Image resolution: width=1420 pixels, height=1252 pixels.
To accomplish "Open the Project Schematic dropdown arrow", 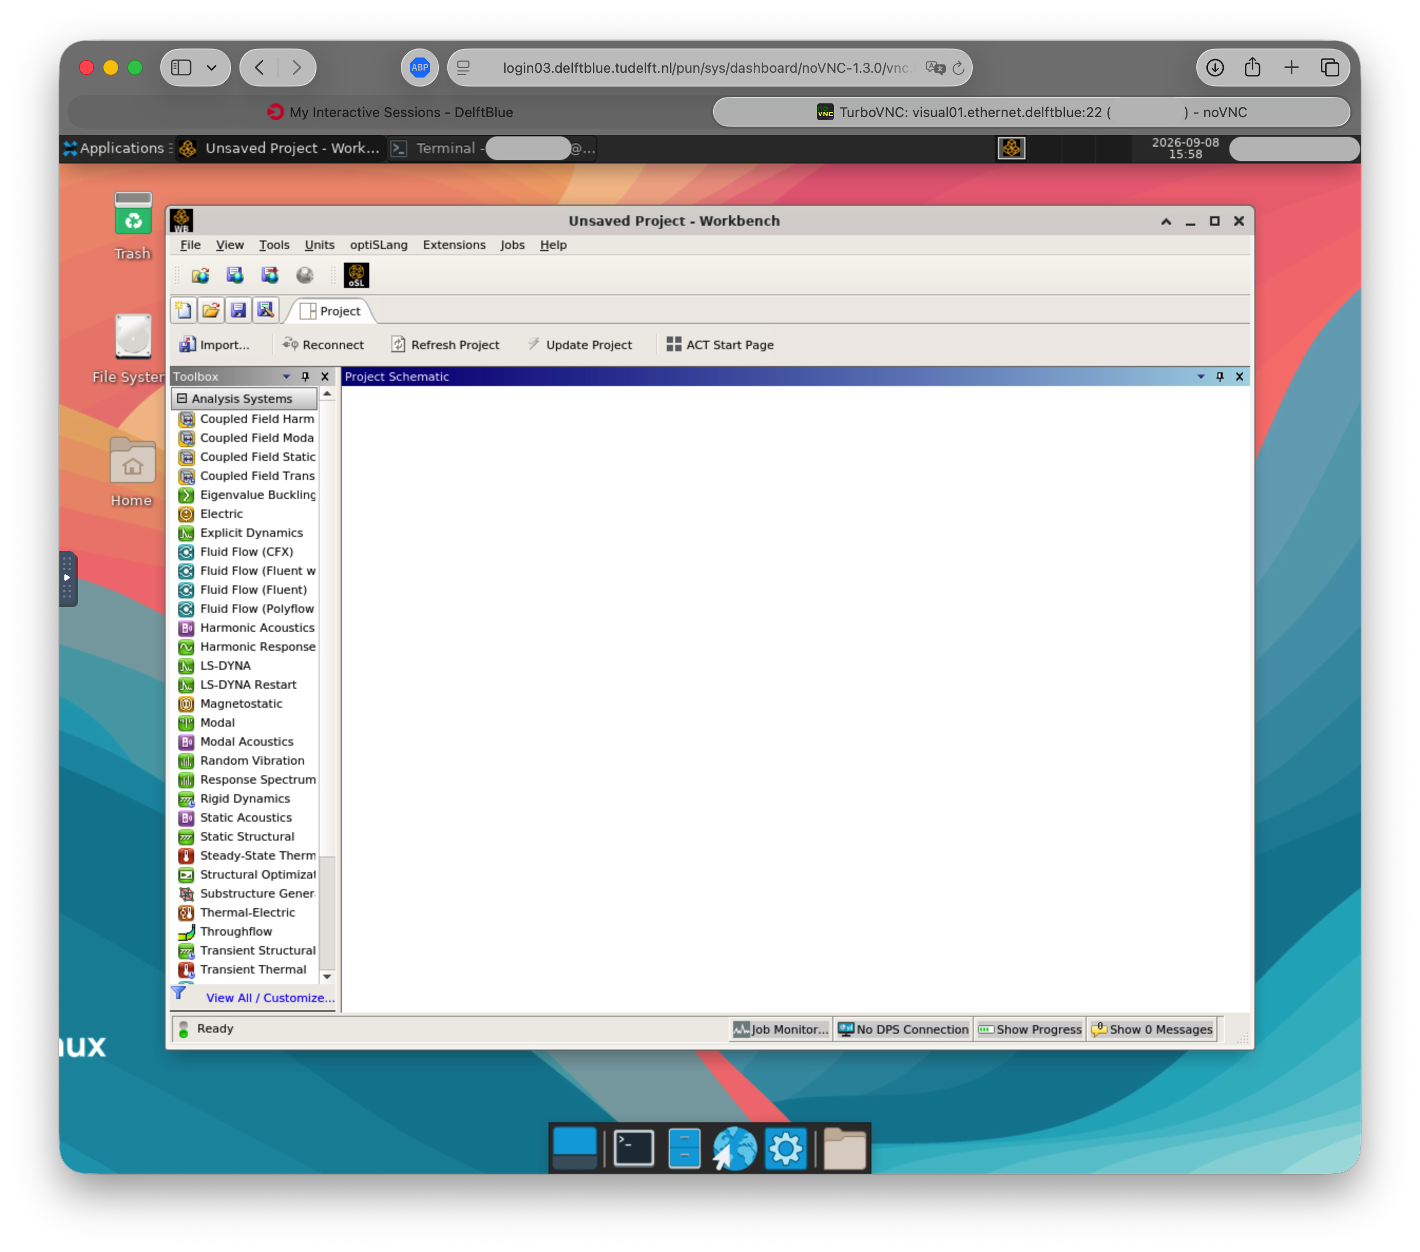I will (x=1201, y=377).
